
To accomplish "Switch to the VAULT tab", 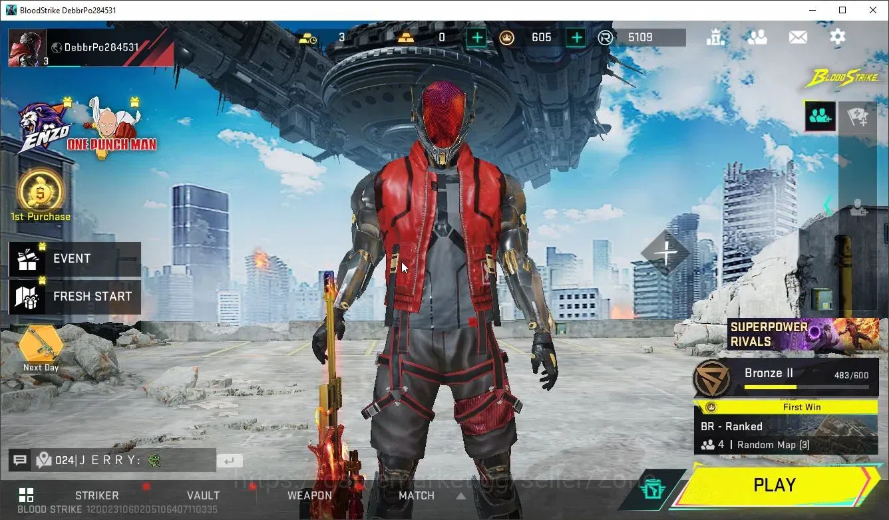I will [203, 495].
